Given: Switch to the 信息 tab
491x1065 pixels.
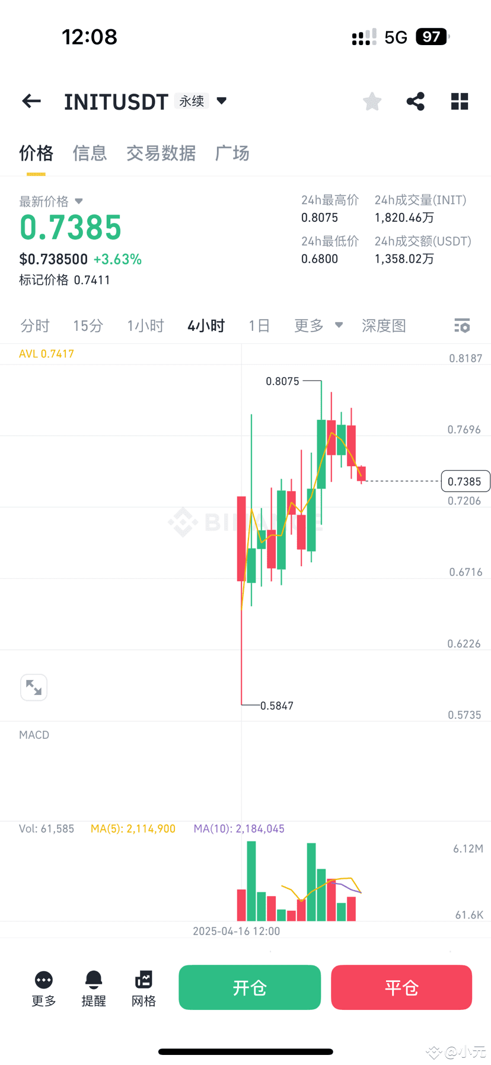Looking at the screenshot, I should pyautogui.click(x=90, y=154).
